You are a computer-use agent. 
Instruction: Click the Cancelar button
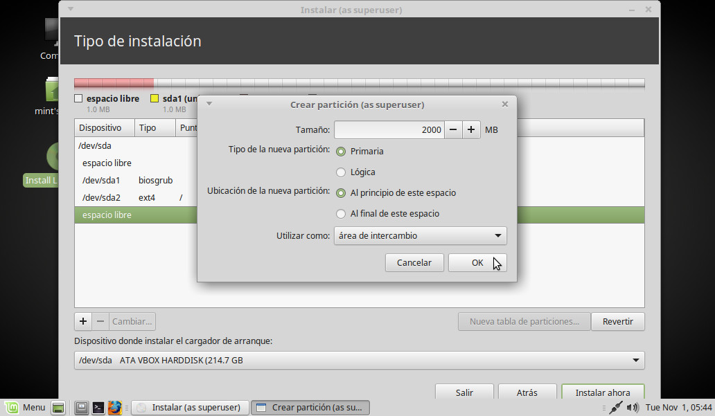(414, 262)
